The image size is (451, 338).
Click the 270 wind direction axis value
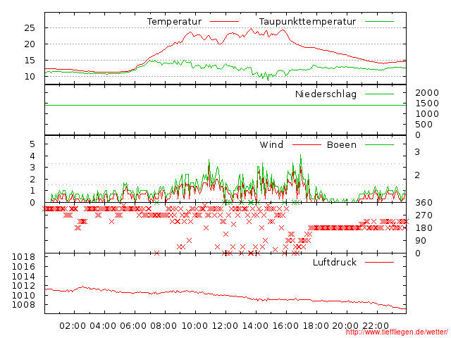click(x=424, y=215)
